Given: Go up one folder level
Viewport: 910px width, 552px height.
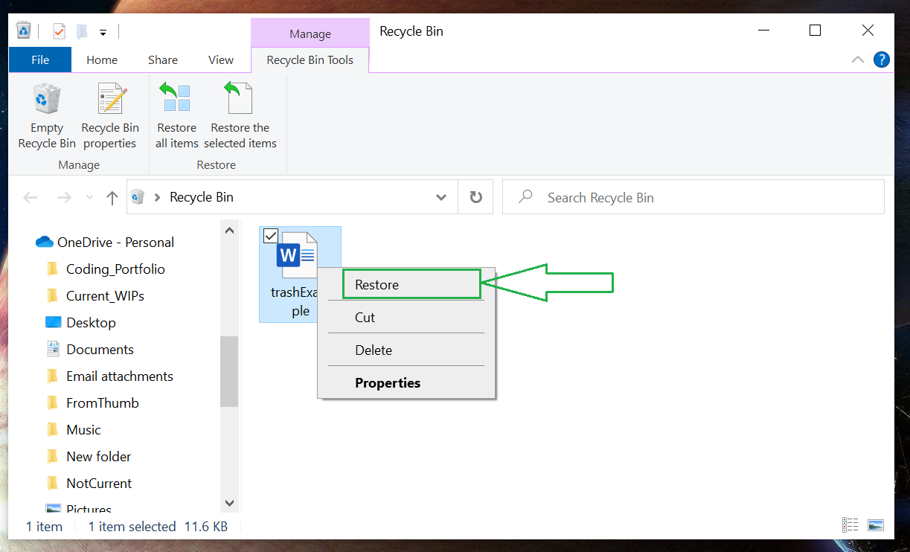Looking at the screenshot, I should click(x=112, y=197).
